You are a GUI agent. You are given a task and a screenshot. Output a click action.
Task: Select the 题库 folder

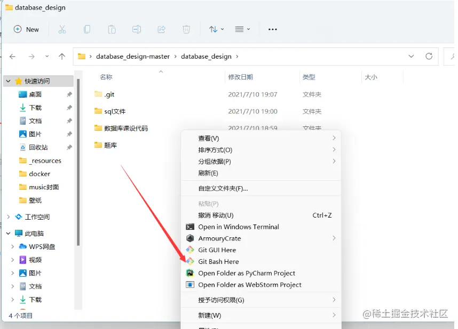pos(106,145)
